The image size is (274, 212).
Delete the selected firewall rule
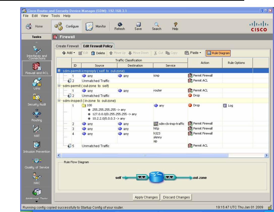pos(98,53)
